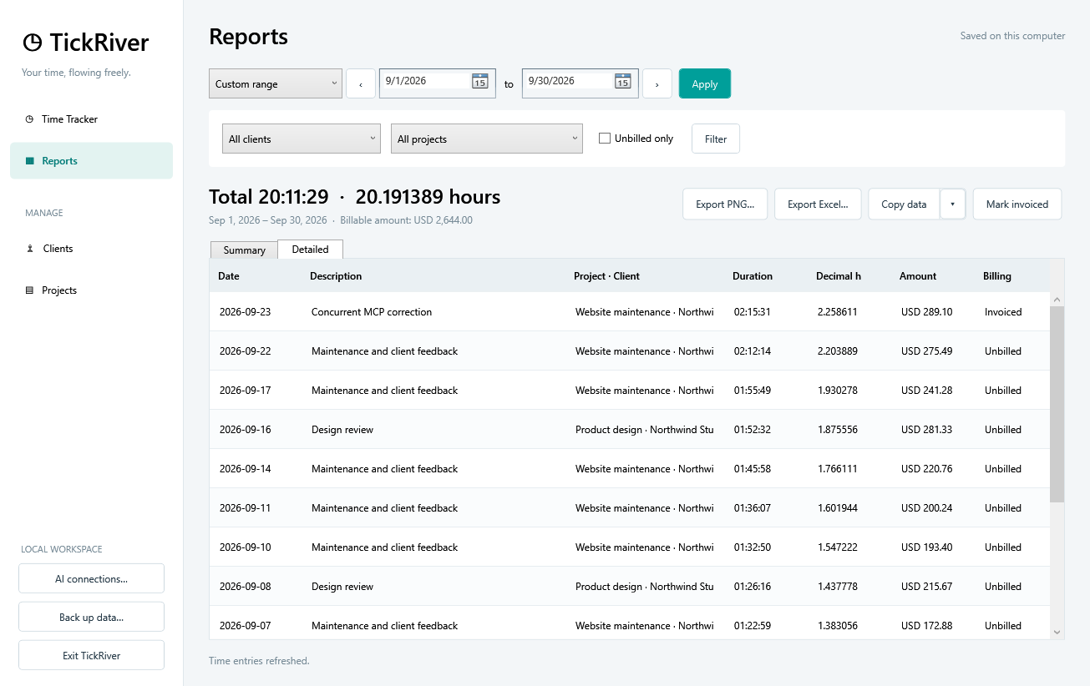Enable the Unbilled only checkbox
The height and width of the screenshot is (686, 1090).
[x=605, y=139]
